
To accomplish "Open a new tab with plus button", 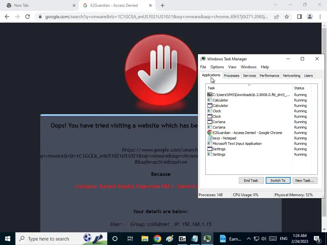I will tap(163, 5).
